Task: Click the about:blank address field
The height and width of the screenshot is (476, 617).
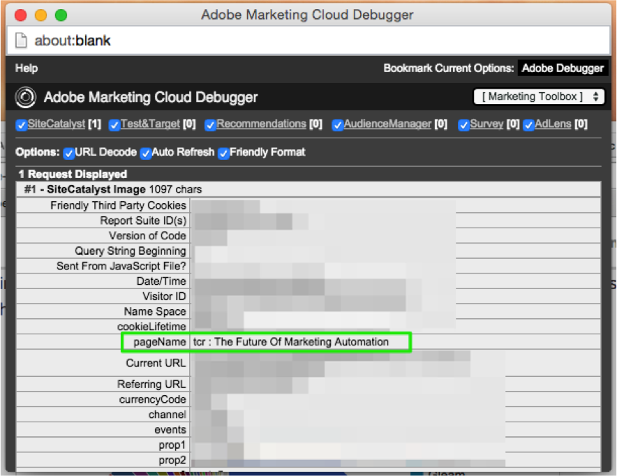Action: click(308, 40)
